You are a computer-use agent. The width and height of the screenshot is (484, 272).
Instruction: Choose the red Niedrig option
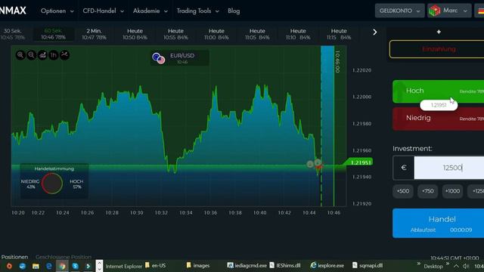[x=439, y=119]
